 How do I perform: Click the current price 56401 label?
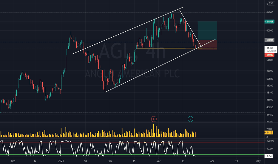coord(270,48)
